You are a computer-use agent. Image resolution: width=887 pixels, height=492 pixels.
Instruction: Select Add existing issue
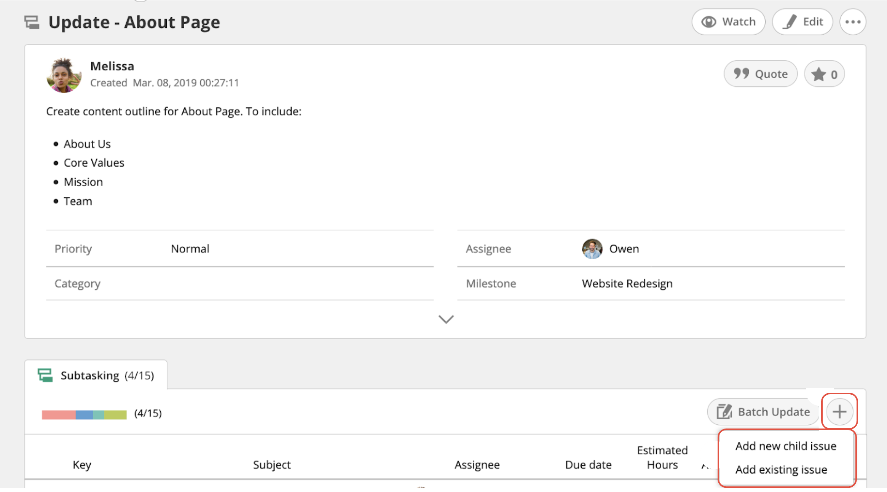tap(781, 470)
